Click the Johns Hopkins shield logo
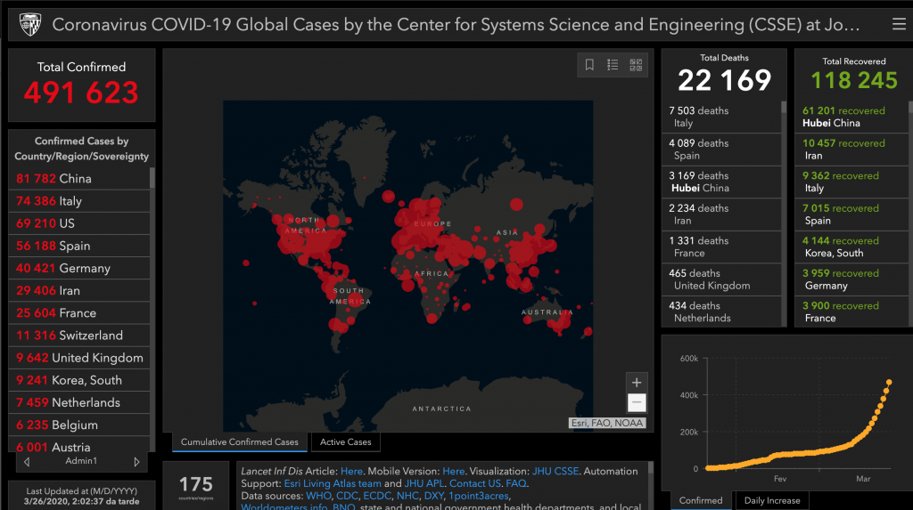The image size is (913, 510). tap(29, 24)
